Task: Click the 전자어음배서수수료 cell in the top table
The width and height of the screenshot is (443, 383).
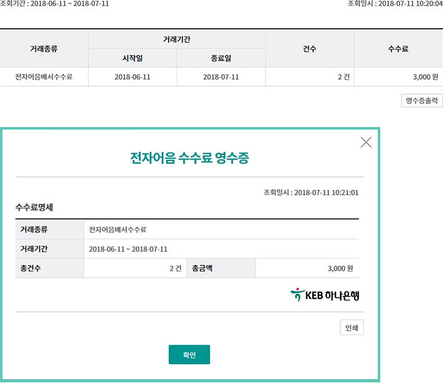Action: [44, 77]
